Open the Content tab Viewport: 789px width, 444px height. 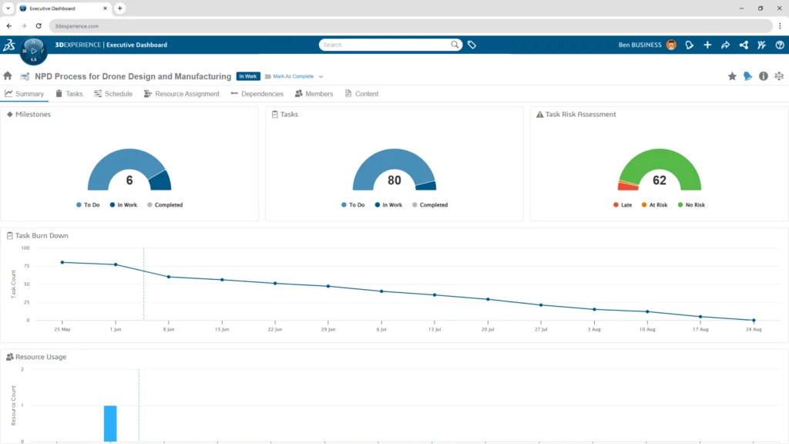tap(362, 93)
